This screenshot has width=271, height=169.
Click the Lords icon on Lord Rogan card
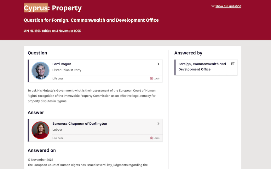point(151,79)
